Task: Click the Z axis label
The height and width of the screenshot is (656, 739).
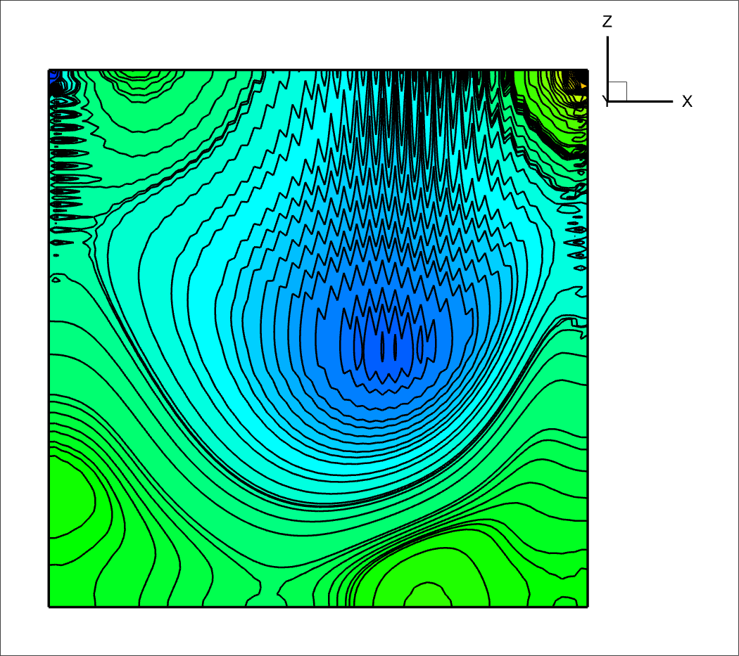Action: (x=607, y=21)
